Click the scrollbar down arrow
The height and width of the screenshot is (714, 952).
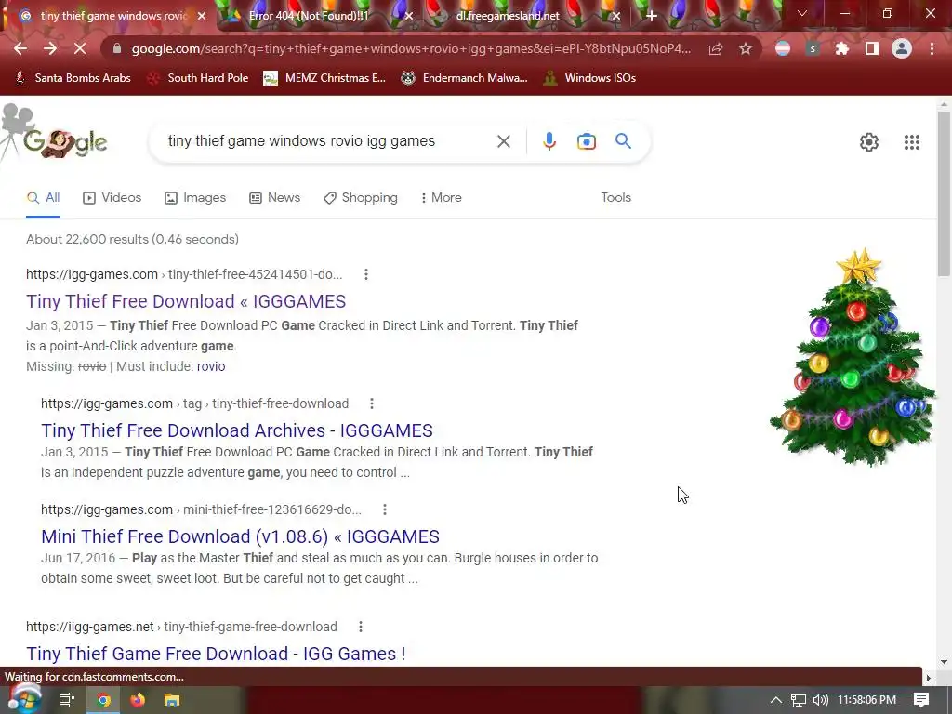click(x=944, y=662)
